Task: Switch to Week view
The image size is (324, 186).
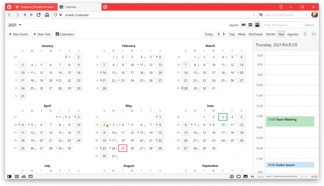Action: tap(242, 34)
